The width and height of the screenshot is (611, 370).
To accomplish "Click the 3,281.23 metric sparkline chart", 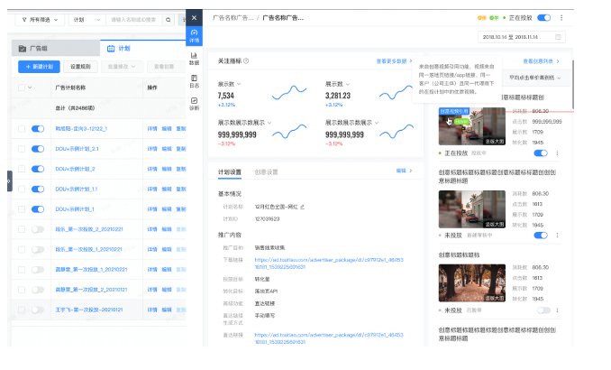I will point(396,93).
